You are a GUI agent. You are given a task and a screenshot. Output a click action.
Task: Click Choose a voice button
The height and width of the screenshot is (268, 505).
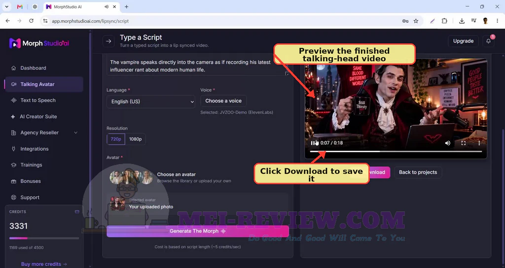(x=223, y=100)
